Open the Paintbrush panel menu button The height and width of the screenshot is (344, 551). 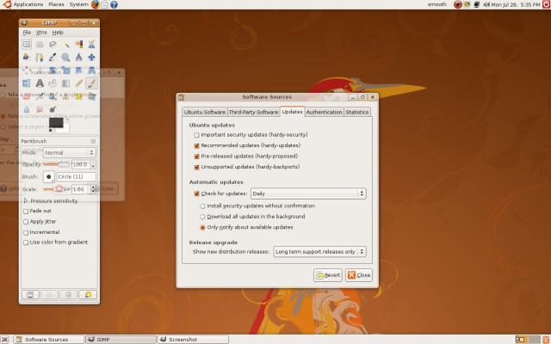pos(93,141)
